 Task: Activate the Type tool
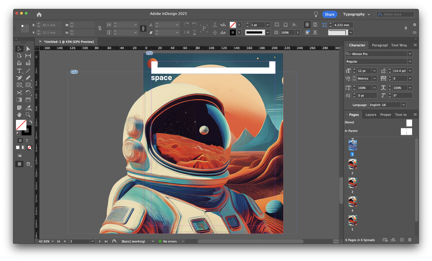click(x=19, y=71)
